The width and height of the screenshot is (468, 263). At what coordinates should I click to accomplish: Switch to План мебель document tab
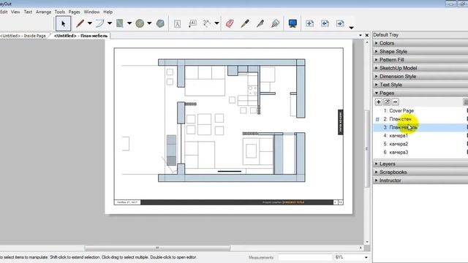(x=80, y=36)
